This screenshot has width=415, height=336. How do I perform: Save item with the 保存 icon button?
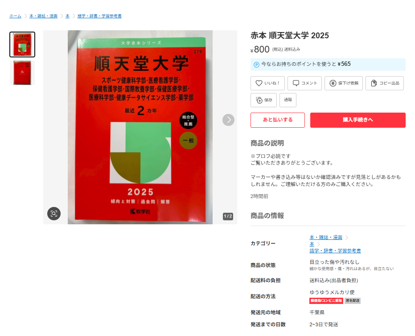point(263,100)
